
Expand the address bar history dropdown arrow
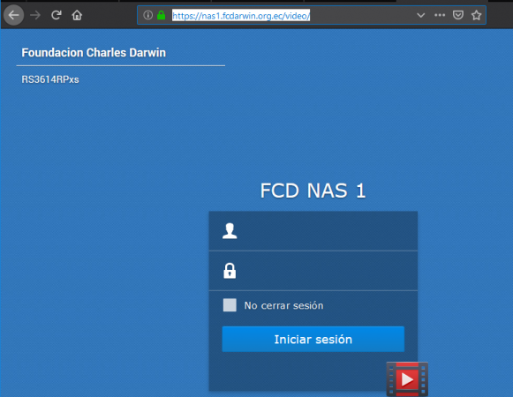(421, 15)
